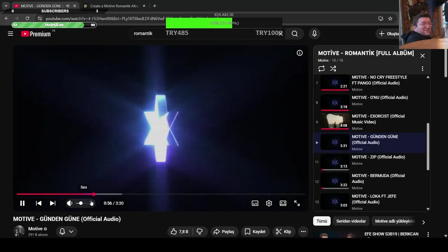Open notification bell dropdown for Motive
The height and width of the screenshot is (252, 448).
66,232
